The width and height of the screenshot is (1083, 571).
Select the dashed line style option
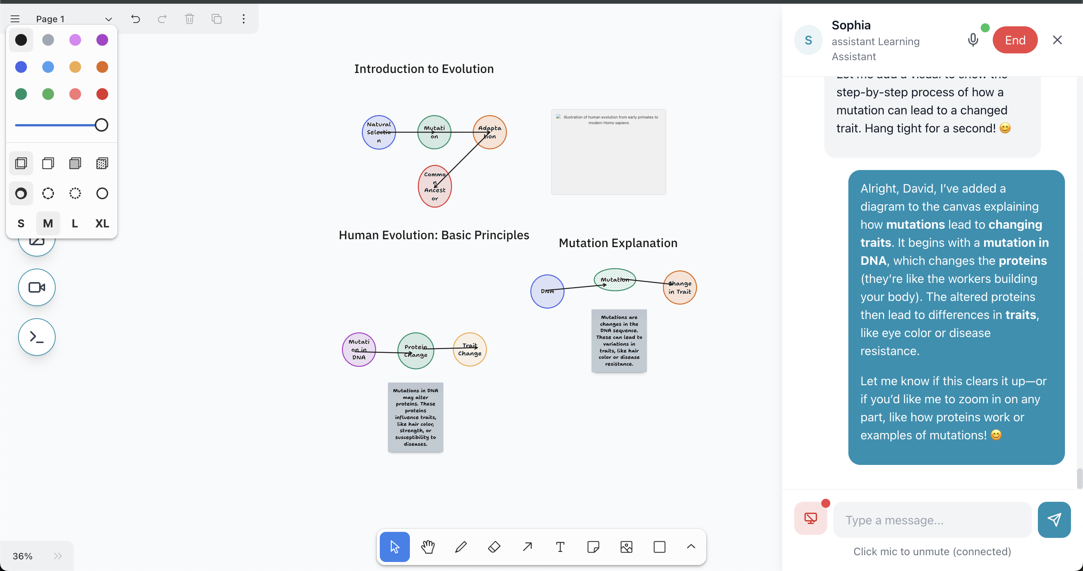[48, 193]
